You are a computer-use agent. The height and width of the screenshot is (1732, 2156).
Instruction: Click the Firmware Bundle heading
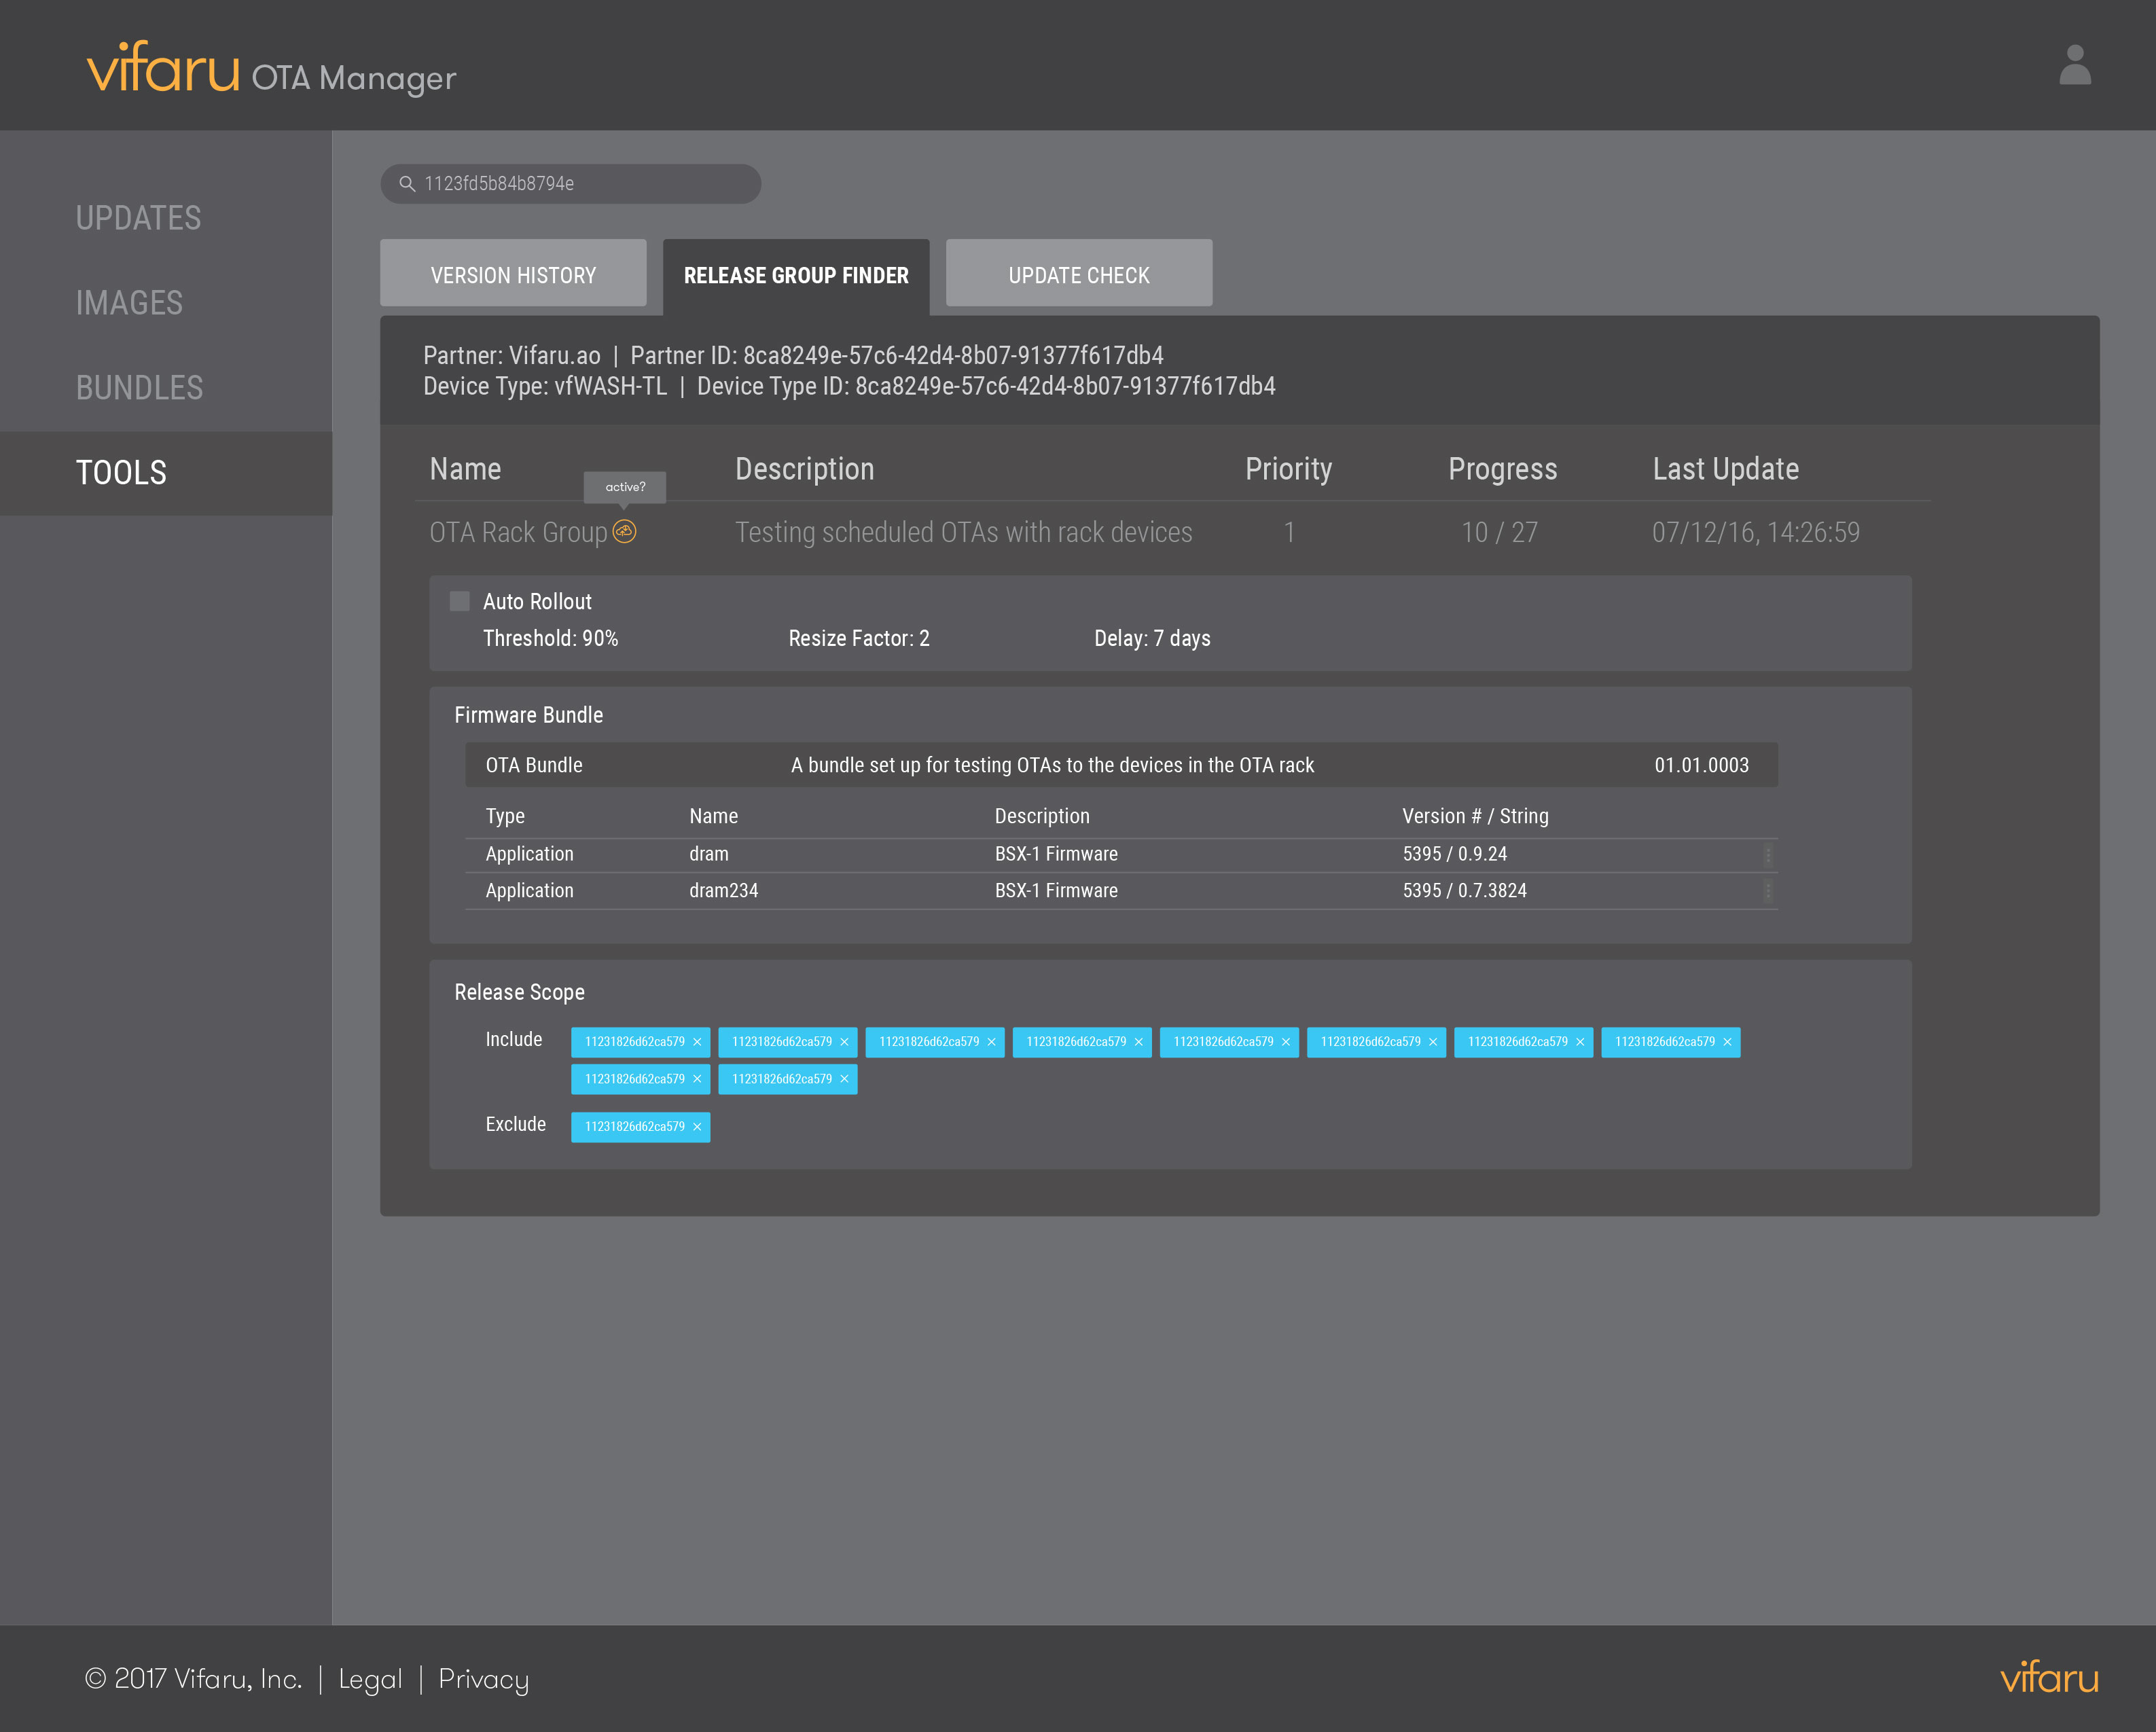[528, 715]
